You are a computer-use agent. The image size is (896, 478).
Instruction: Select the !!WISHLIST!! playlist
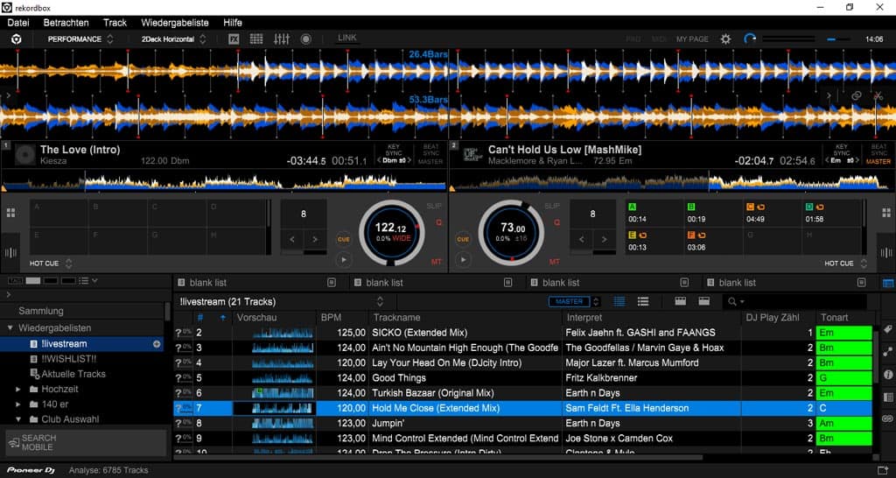[x=68, y=359]
